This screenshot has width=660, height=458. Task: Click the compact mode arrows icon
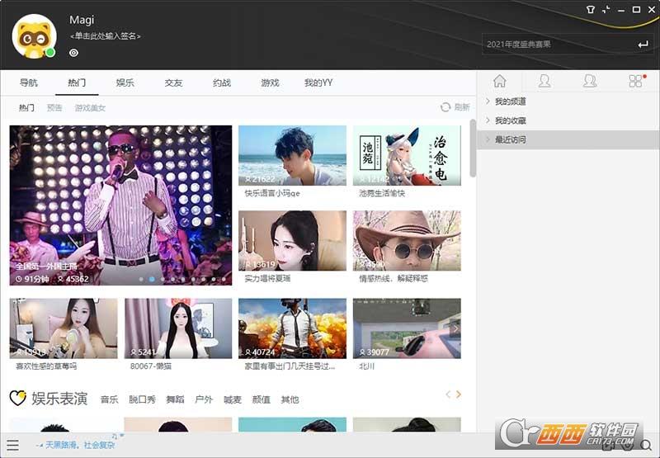(606, 9)
